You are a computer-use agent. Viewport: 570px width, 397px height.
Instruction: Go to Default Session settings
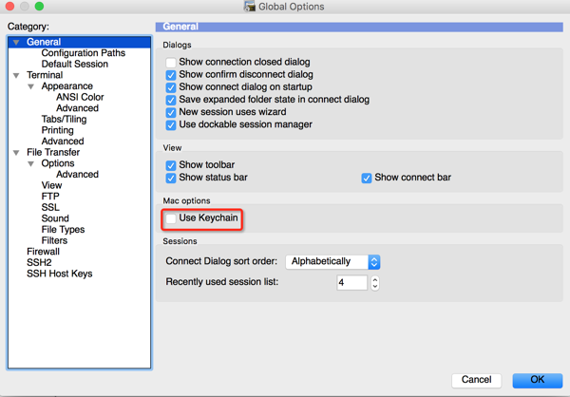coord(74,65)
